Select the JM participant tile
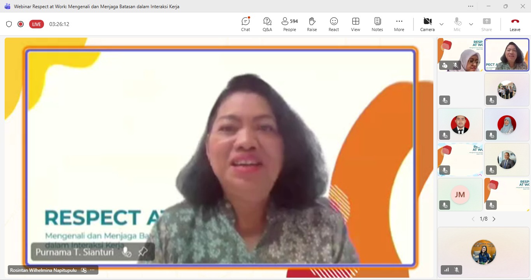 click(x=460, y=195)
